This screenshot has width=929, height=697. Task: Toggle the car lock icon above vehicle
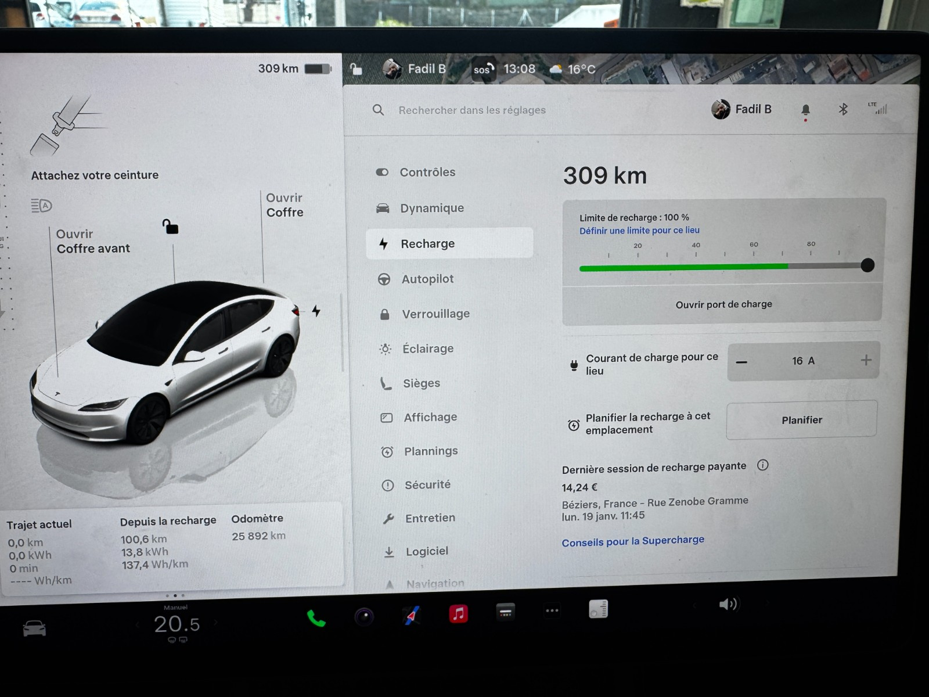(170, 227)
